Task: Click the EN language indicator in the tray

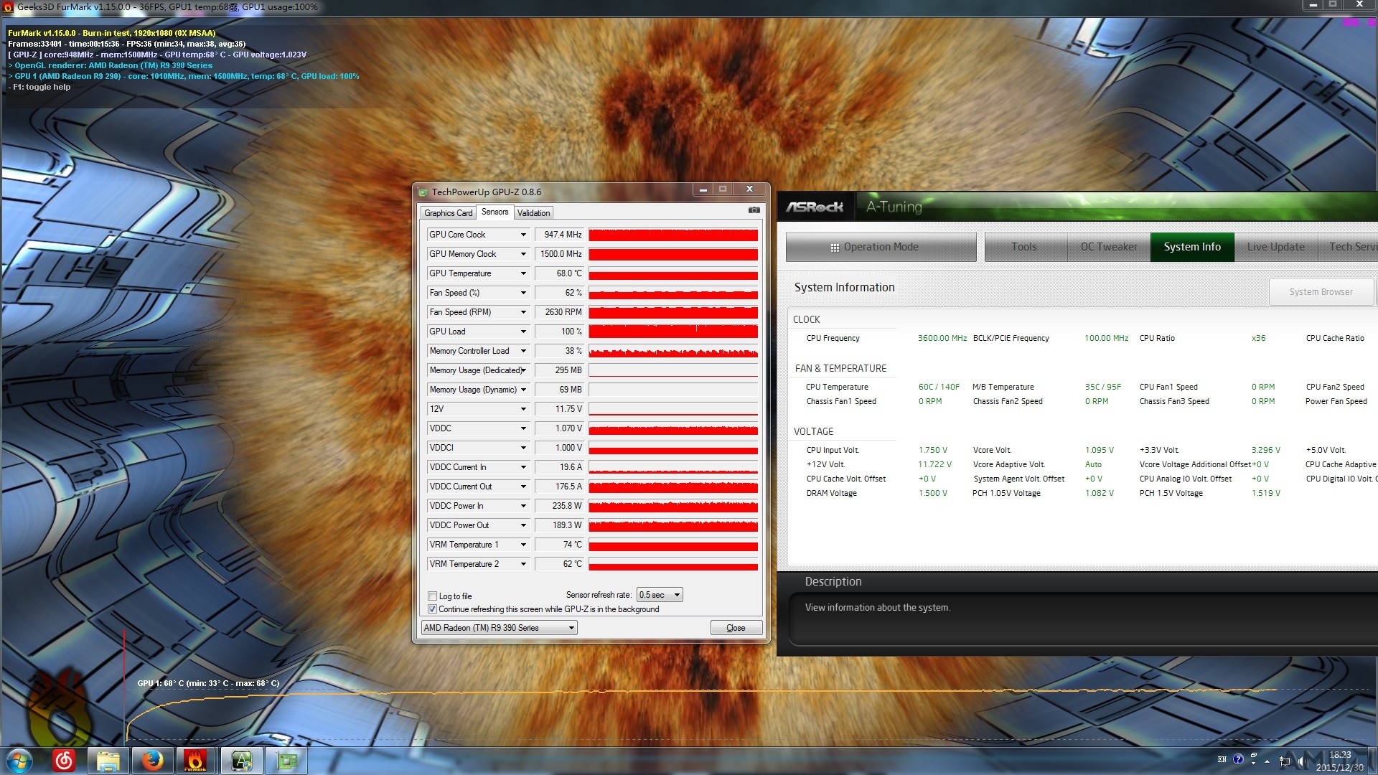Action: (x=1222, y=759)
